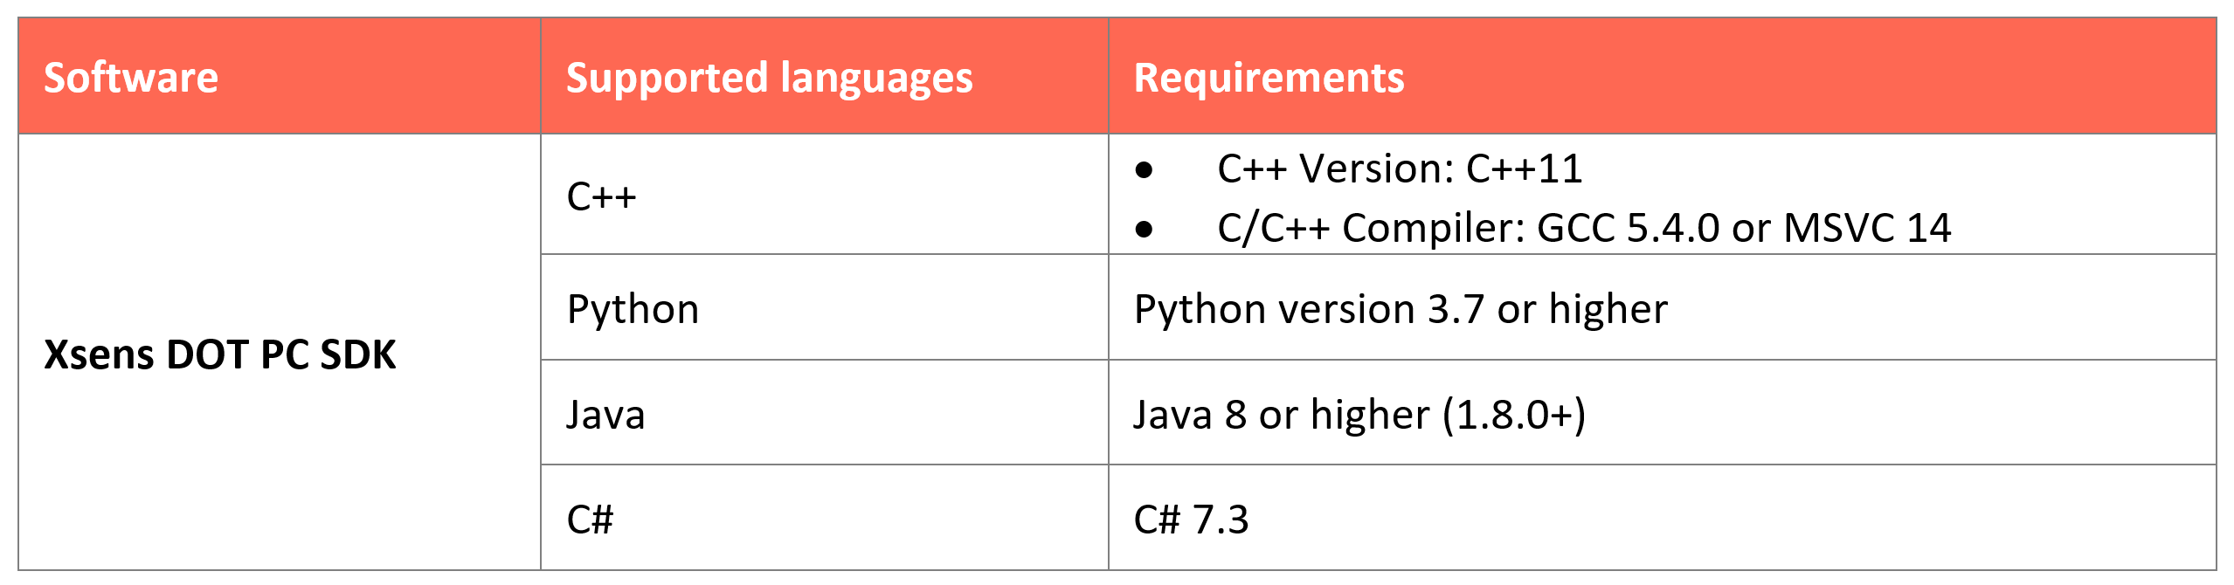2234x585 pixels.
Task: Click the C/C++ Compiler requirement line
Action: [x=1583, y=228]
